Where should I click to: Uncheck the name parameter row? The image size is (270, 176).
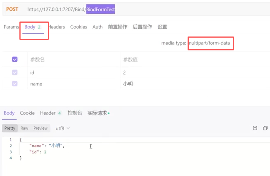15,84
